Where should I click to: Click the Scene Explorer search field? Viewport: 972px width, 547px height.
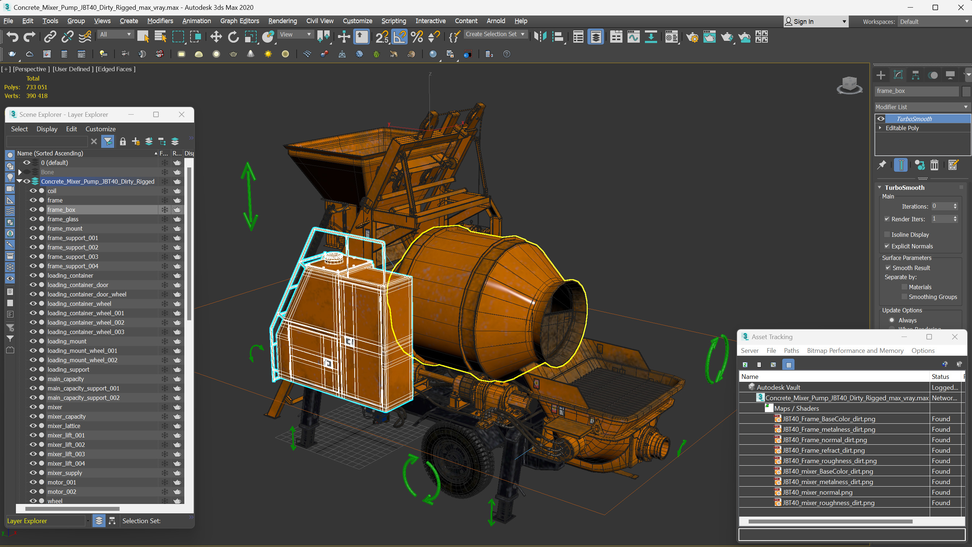click(48, 142)
